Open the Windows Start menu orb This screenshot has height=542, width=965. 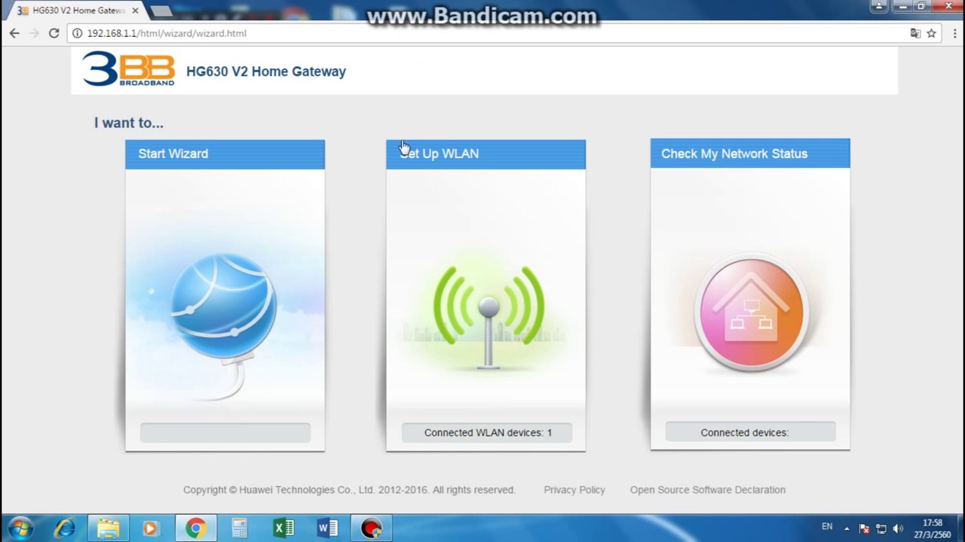point(20,528)
